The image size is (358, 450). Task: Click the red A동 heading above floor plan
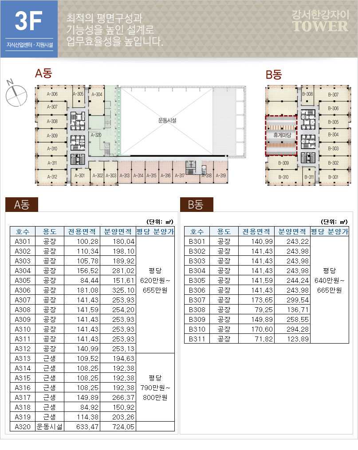(43, 74)
